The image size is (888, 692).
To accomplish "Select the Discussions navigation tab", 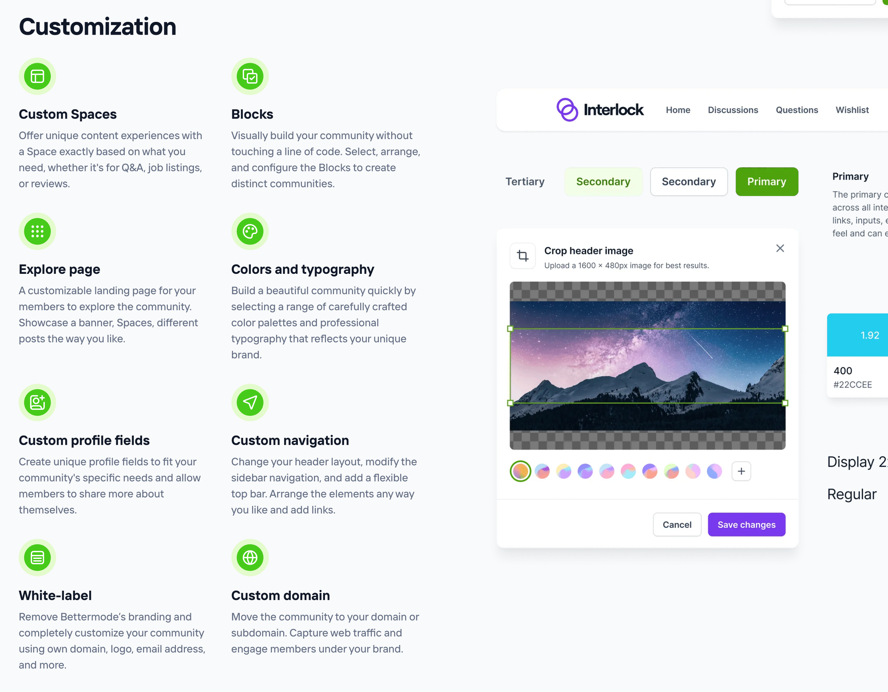I will point(732,110).
